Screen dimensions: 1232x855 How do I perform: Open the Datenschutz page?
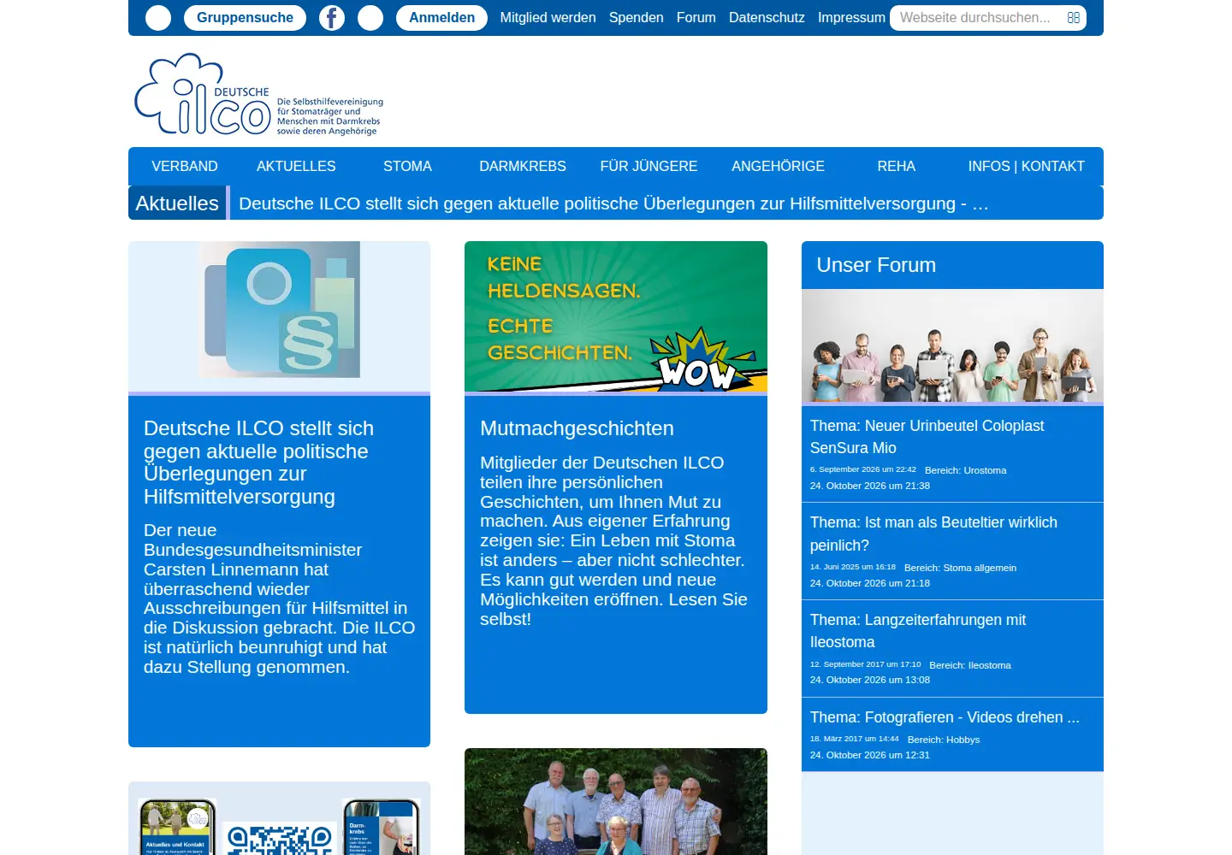[767, 18]
